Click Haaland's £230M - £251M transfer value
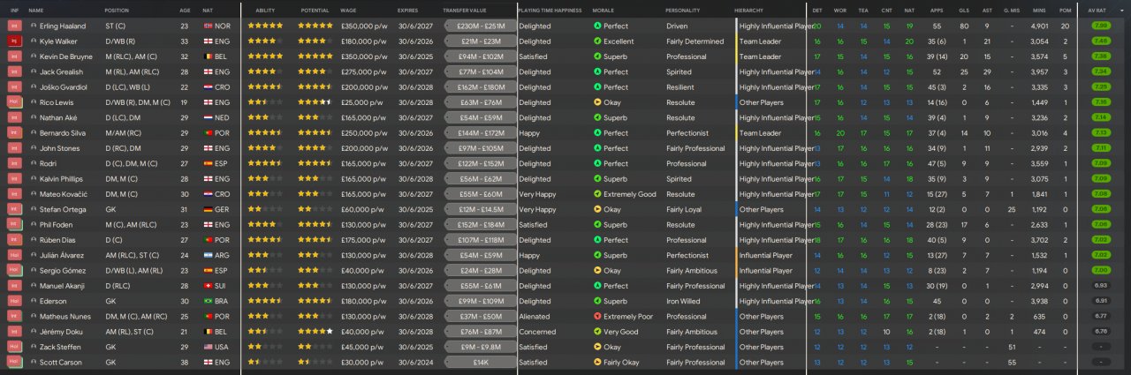 [481, 26]
